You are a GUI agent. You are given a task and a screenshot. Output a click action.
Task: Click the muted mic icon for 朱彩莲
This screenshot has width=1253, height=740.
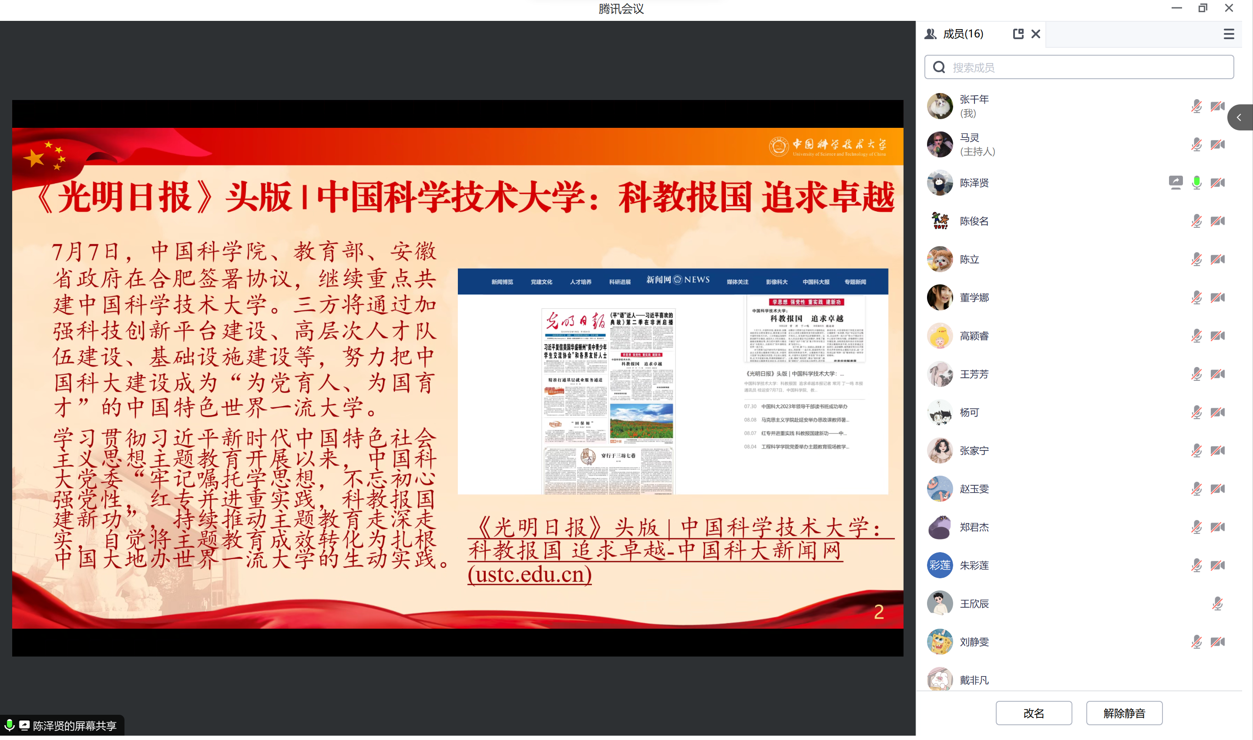click(x=1196, y=566)
